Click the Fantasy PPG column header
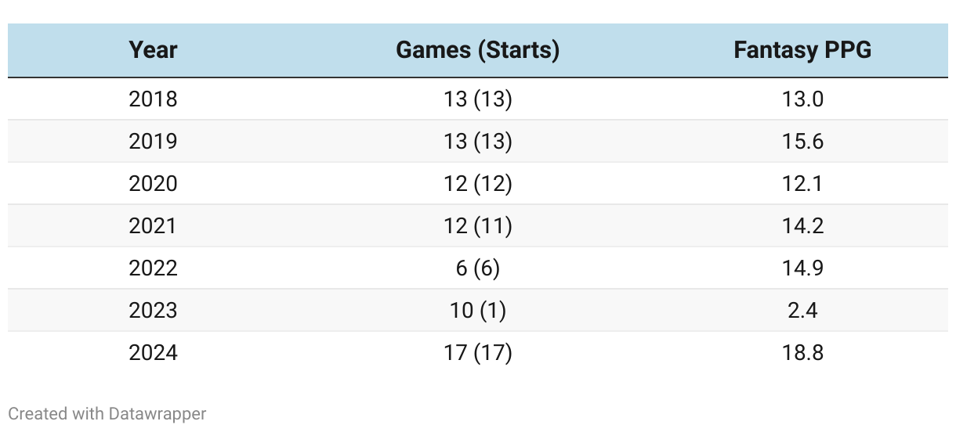 [802, 50]
